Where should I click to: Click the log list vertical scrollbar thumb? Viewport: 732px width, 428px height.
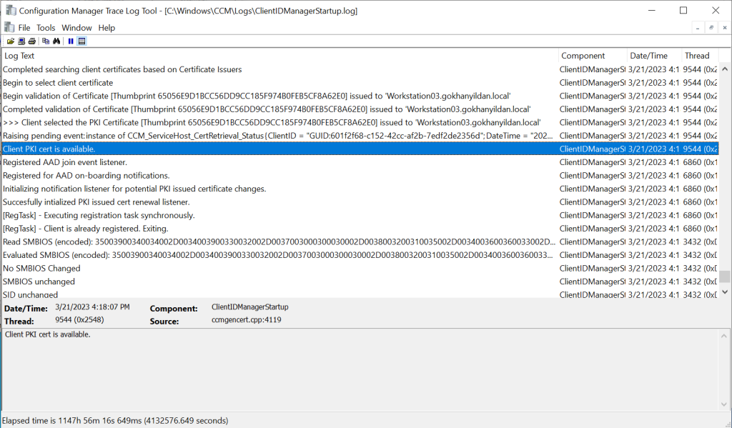[725, 277]
